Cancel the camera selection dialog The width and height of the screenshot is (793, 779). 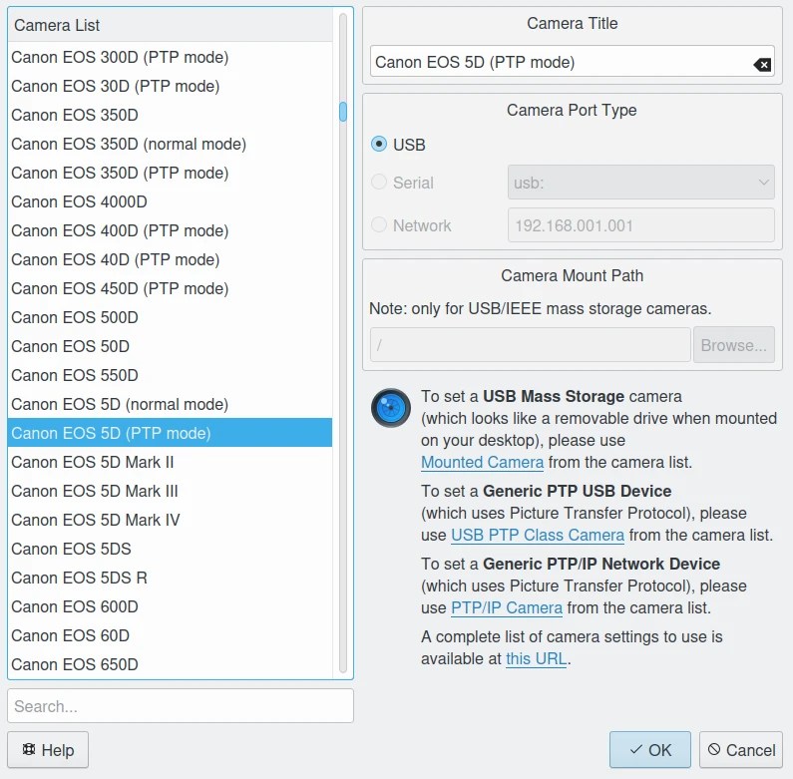pyautogui.click(x=740, y=750)
